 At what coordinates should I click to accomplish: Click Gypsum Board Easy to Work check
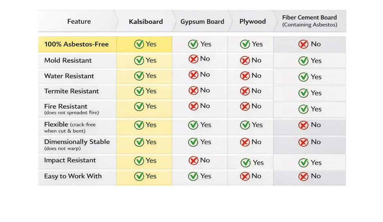point(193,176)
